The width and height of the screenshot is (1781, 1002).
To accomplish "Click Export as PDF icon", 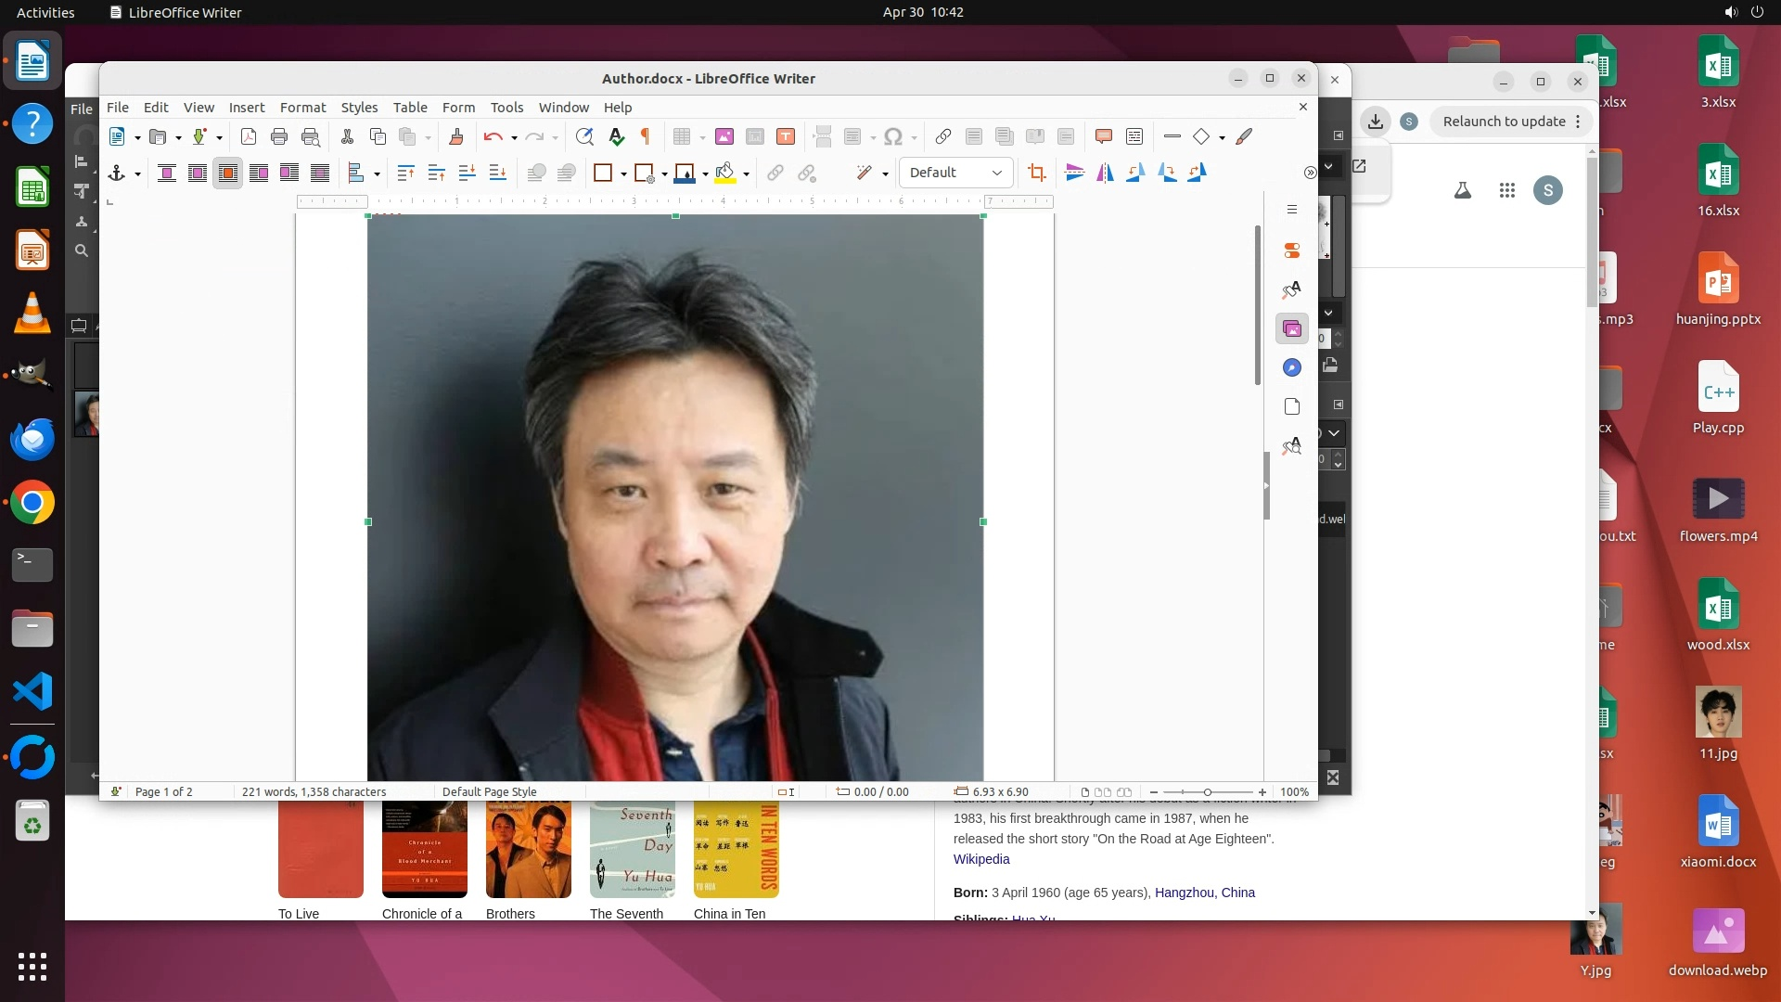I will pyautogui.click(x=249, y=137).
